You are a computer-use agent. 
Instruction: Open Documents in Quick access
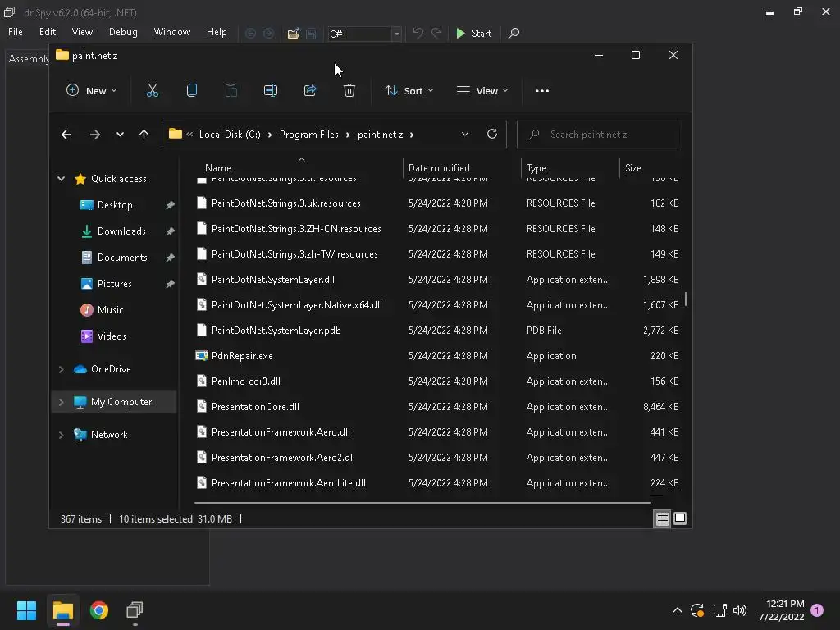[122, 258]
